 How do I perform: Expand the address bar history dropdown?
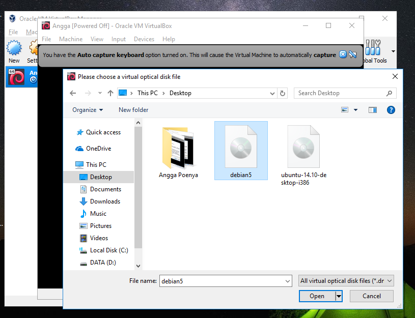coord(272,94)
